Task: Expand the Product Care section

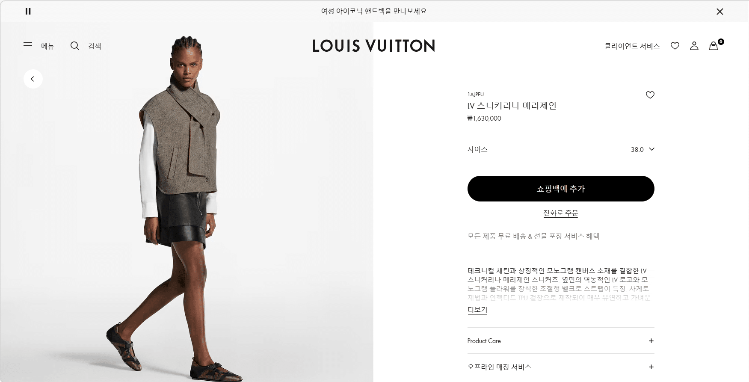Action: (x=561, y=341)
